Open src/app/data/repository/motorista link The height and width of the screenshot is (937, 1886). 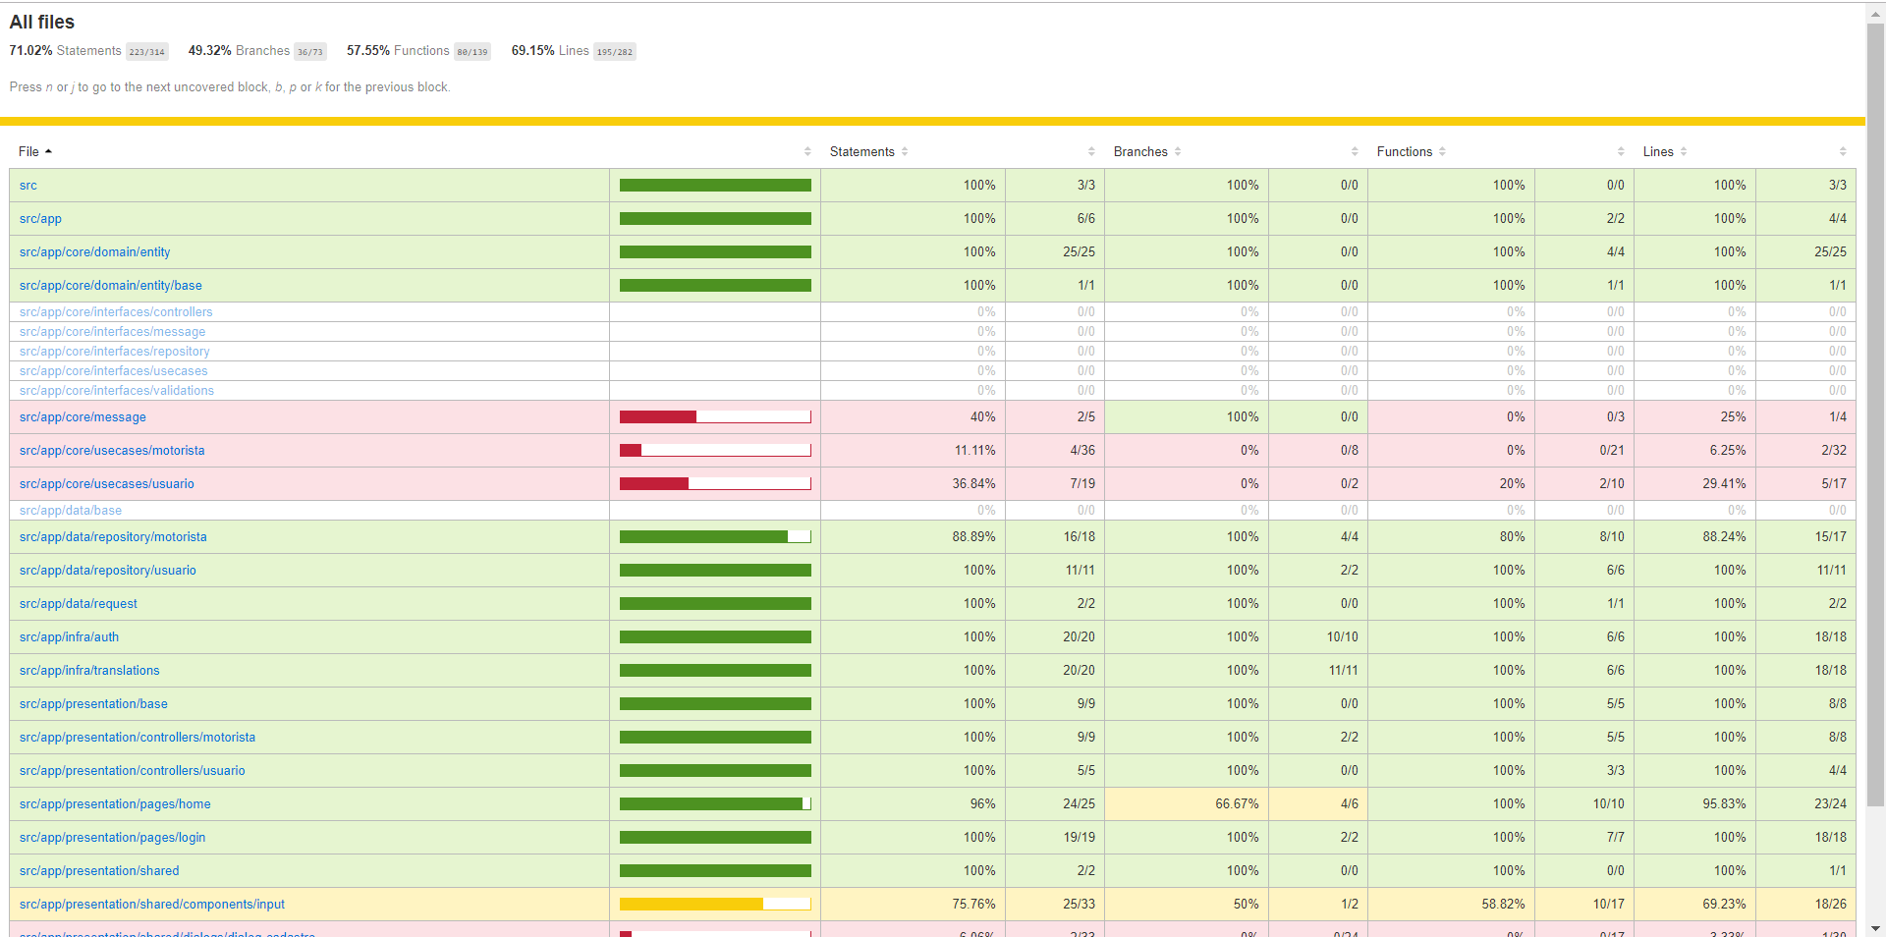(113, 536)
